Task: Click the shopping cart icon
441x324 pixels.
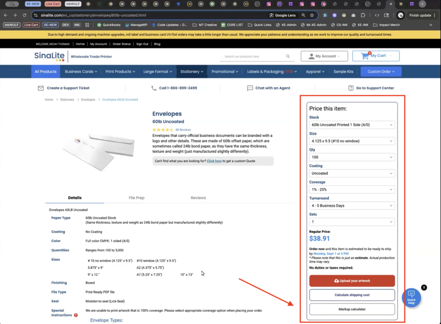Action: [365, 56]
